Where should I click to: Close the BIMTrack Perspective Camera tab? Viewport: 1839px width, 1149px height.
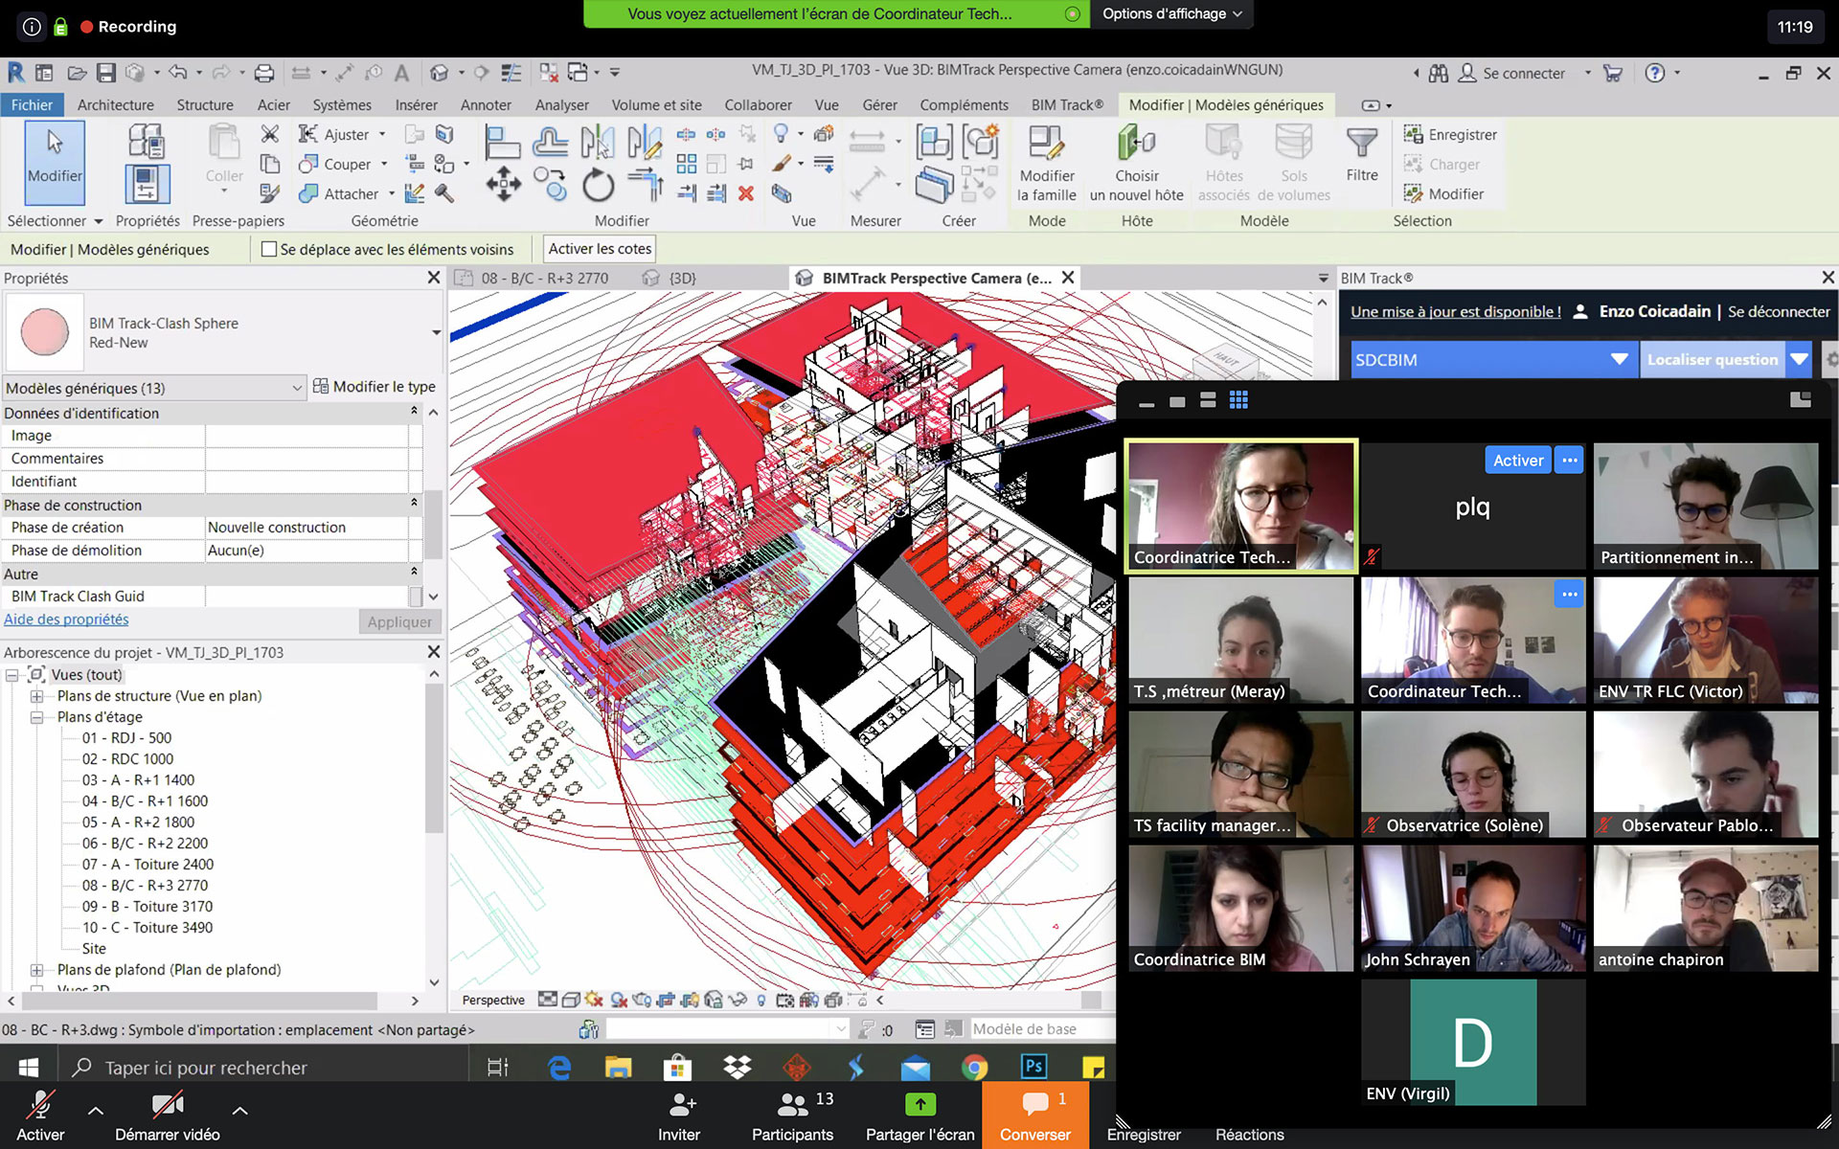tap(1068, 278)
